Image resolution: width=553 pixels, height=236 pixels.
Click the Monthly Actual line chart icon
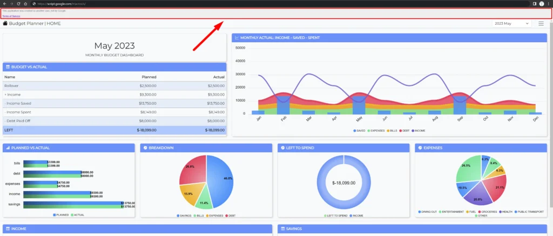click(x=237, y=38)
